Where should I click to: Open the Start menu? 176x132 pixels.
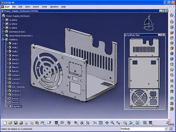7,7
